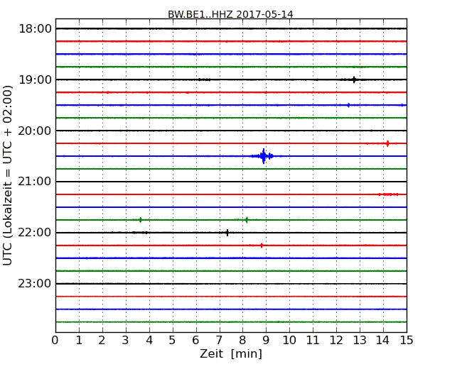Click the black spike on the 19:00 trace near minute 13
Viewport: 462px width, 369px height.
click(354, 79)
